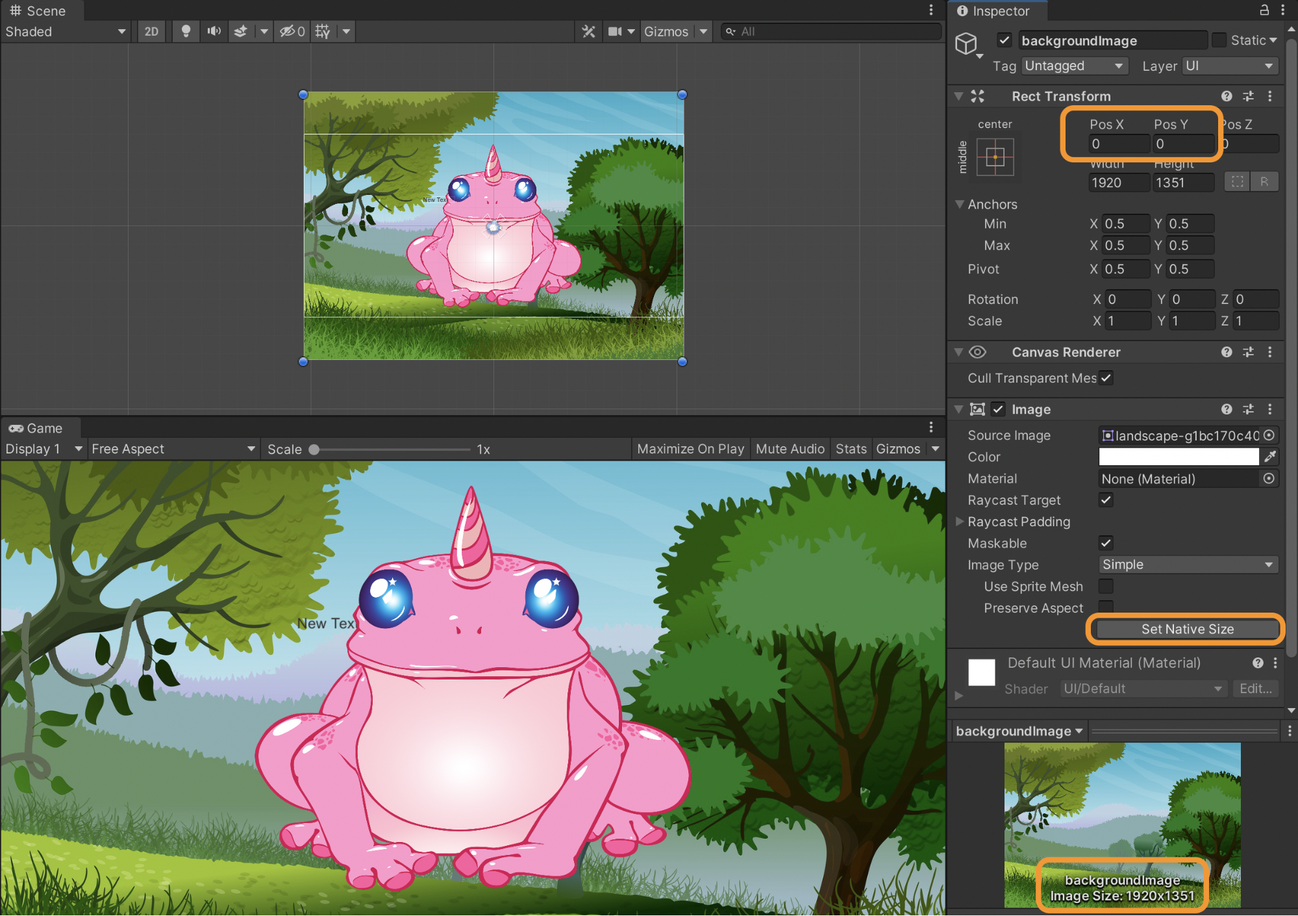
Task: Toggle blueprint mode in Rect Transform
Action: [x=1237, y=182]
